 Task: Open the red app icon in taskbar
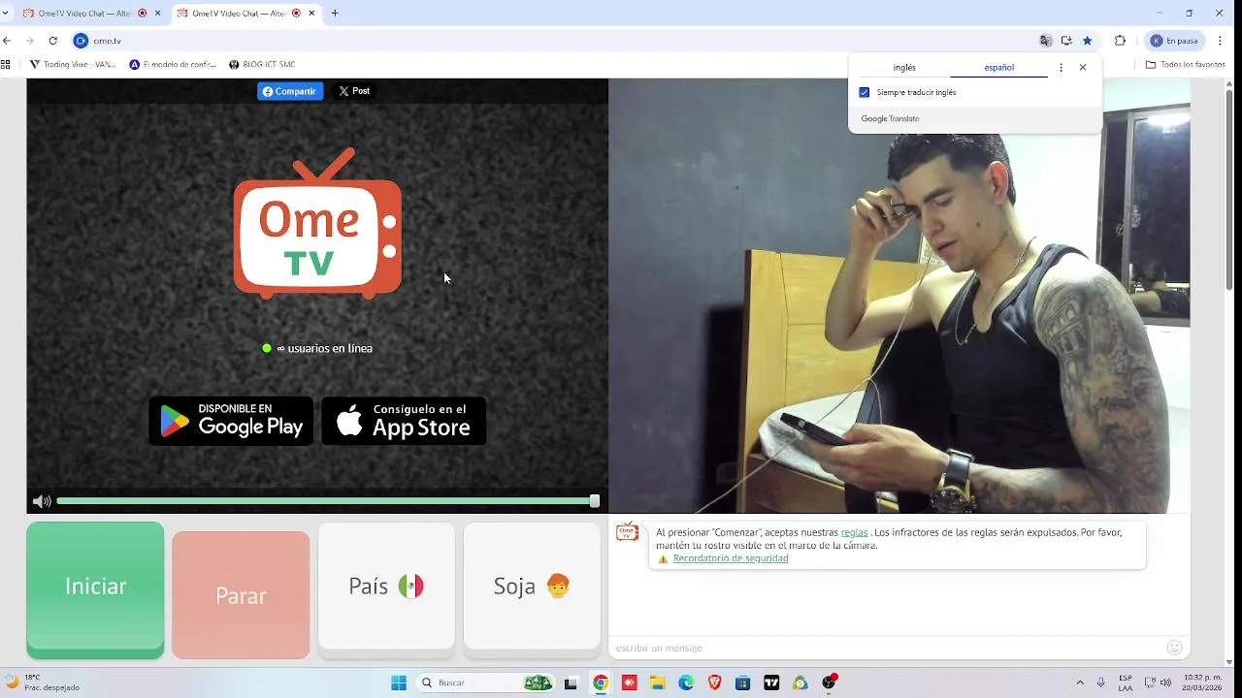pos(629,682)
